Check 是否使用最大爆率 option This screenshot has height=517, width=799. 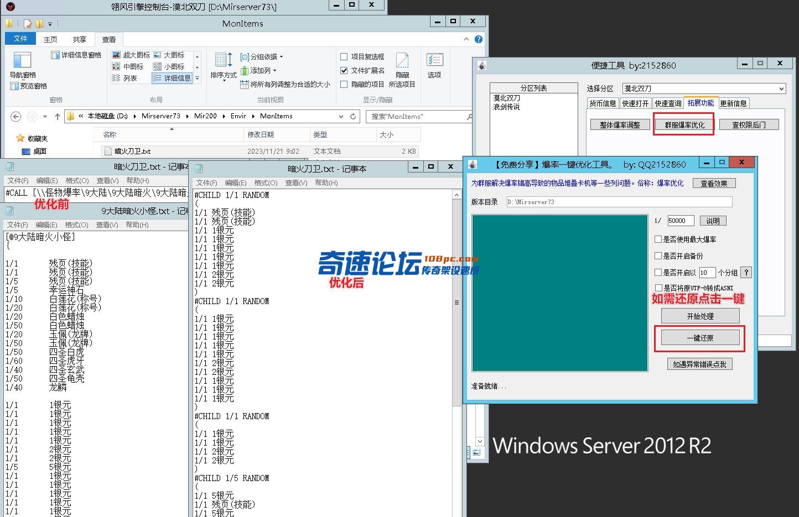pos(658,239)
